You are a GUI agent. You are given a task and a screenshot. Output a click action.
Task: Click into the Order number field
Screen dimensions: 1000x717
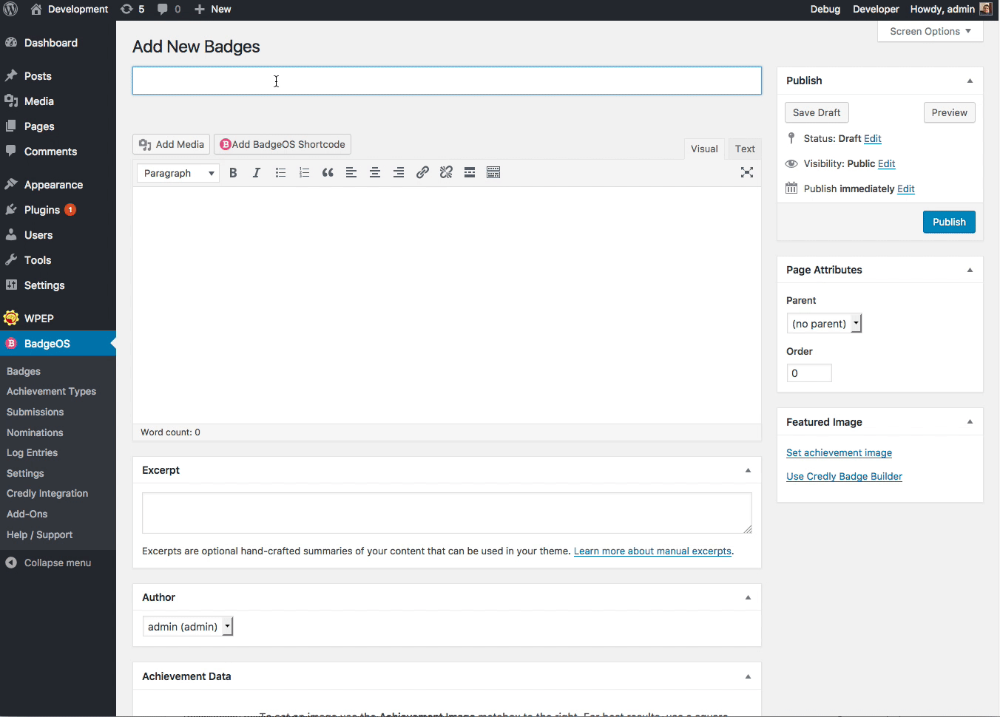[x=808, y=373]
